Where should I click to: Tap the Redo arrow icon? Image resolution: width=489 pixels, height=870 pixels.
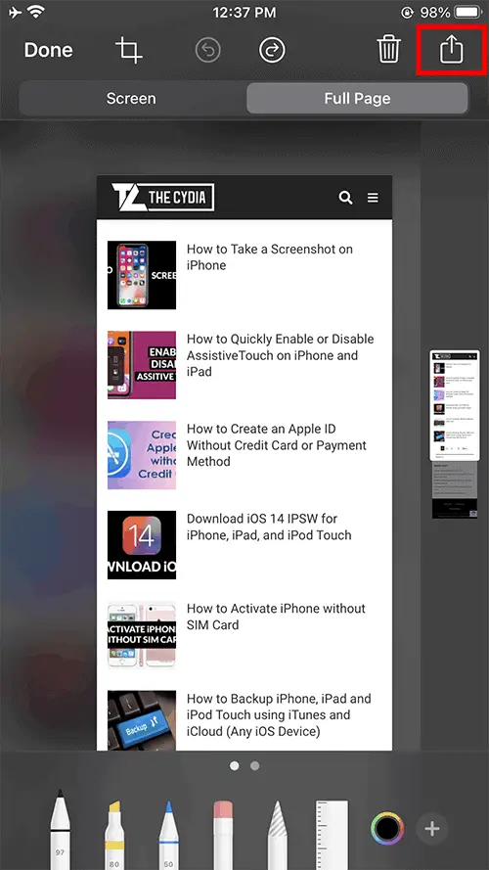pyautogui.click(x=272, y=51)
